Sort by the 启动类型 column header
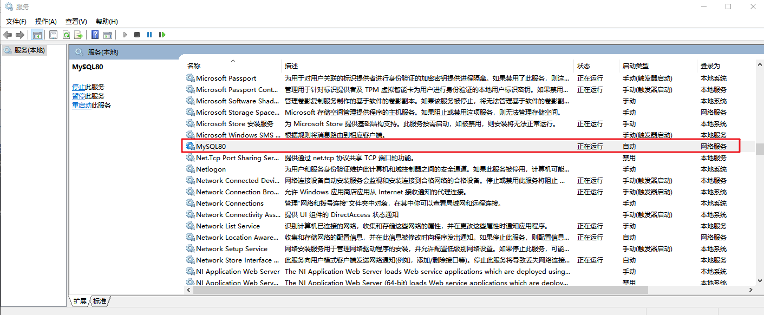 click(x=658, y=65)
